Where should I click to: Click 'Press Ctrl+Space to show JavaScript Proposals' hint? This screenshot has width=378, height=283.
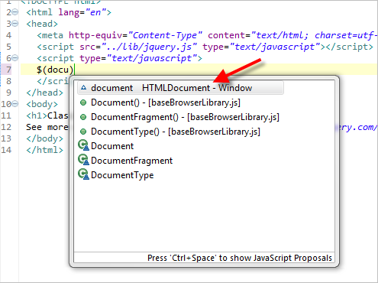[240, 258]
